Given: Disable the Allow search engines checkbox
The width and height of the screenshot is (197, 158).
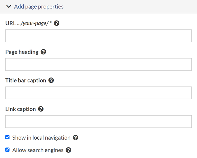Looking at the screenshot, I should click(7, 150).
